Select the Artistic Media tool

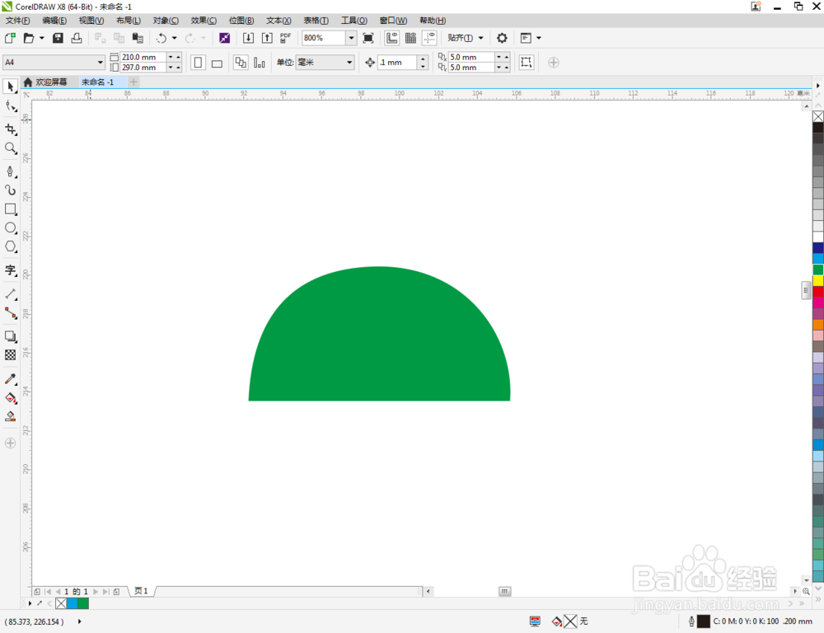click(x=11, y=190)
